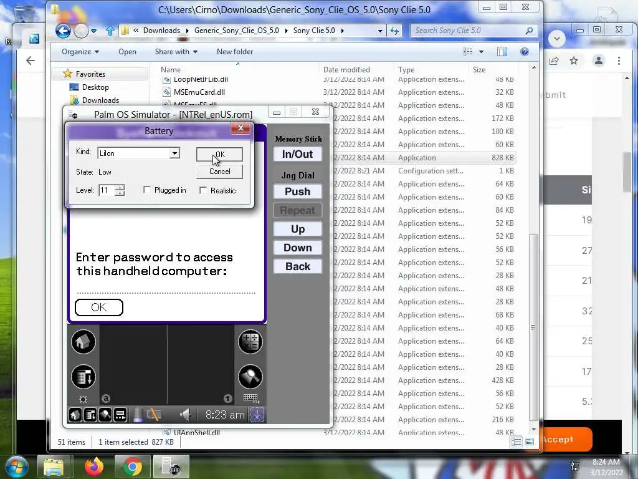Tap the status bar collapse-input arrow icon
This screenshot has width=638, height=479.
pos(257,415)
